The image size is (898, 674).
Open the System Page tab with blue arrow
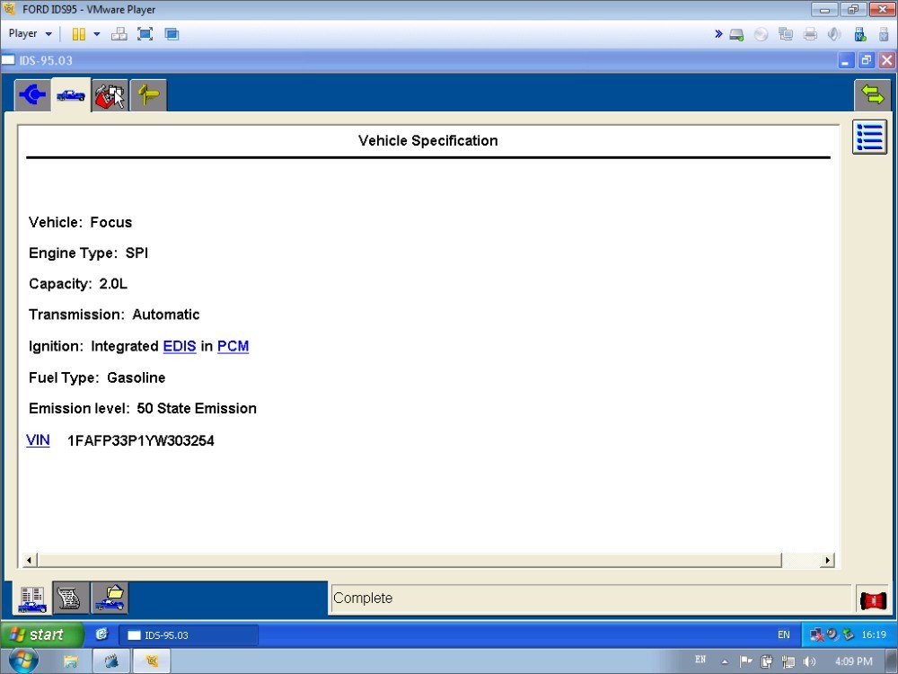pos(32,95)
